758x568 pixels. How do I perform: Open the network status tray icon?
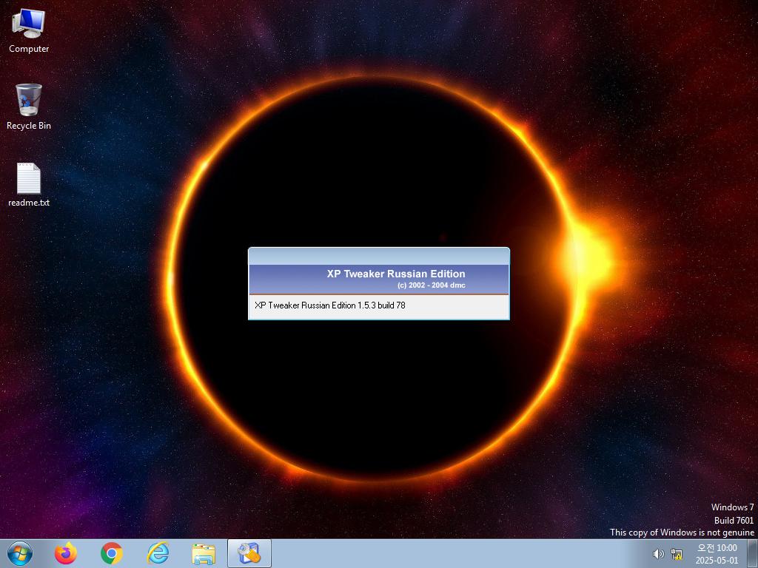[x=677, y=554]
